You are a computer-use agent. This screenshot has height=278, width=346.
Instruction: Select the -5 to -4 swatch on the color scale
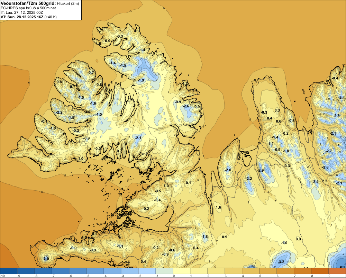(95, 271)
